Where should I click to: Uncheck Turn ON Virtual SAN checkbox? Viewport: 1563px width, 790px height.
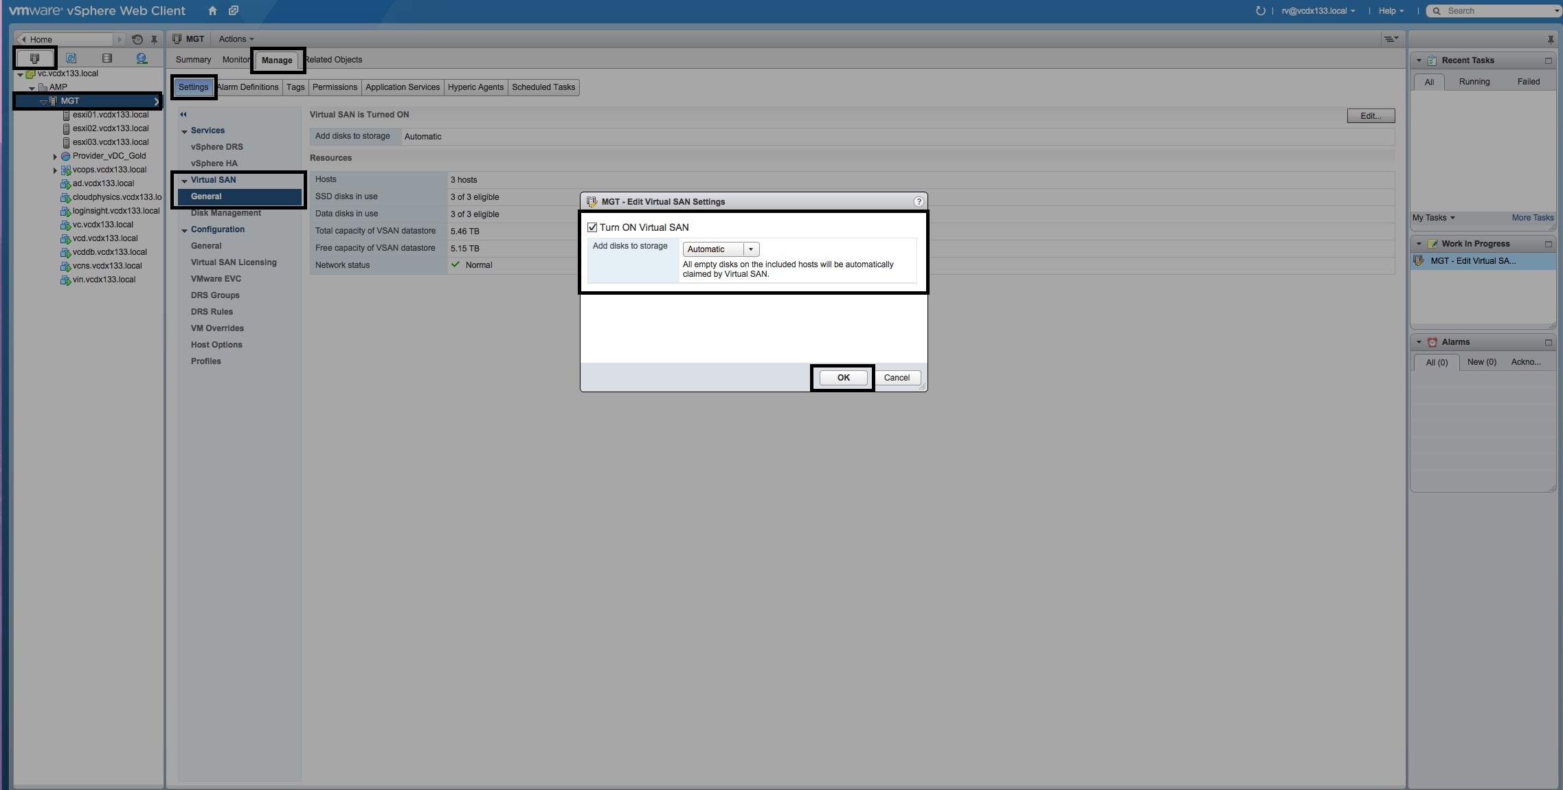[x=592, y=227]
